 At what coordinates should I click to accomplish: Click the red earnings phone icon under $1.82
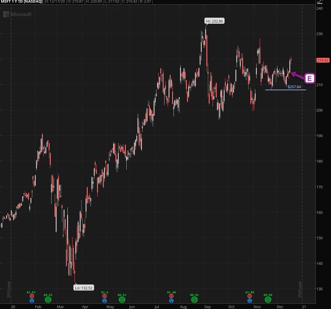click(x=249, y=296)
